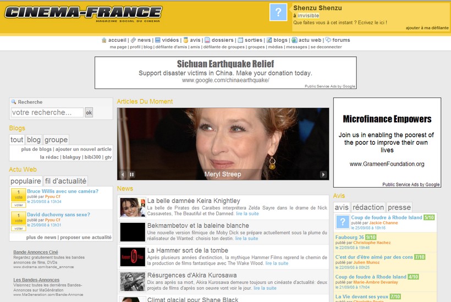Click the accueil home icon
This screenshot has width=451, height=302.
click(x=104, y=40)
